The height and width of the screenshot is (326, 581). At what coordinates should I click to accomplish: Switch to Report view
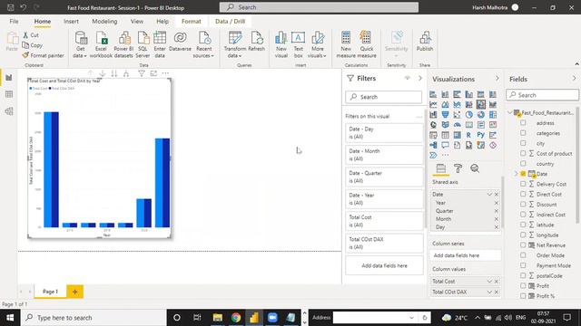click(9, 78)
